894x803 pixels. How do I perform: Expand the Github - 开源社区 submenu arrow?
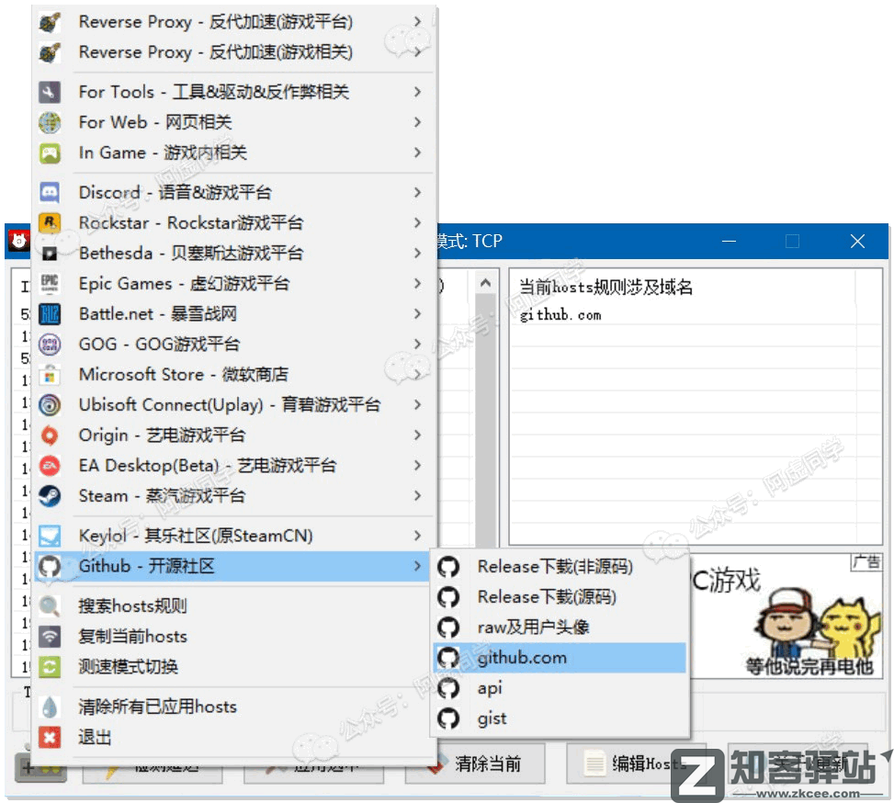(x=417, y=566)
